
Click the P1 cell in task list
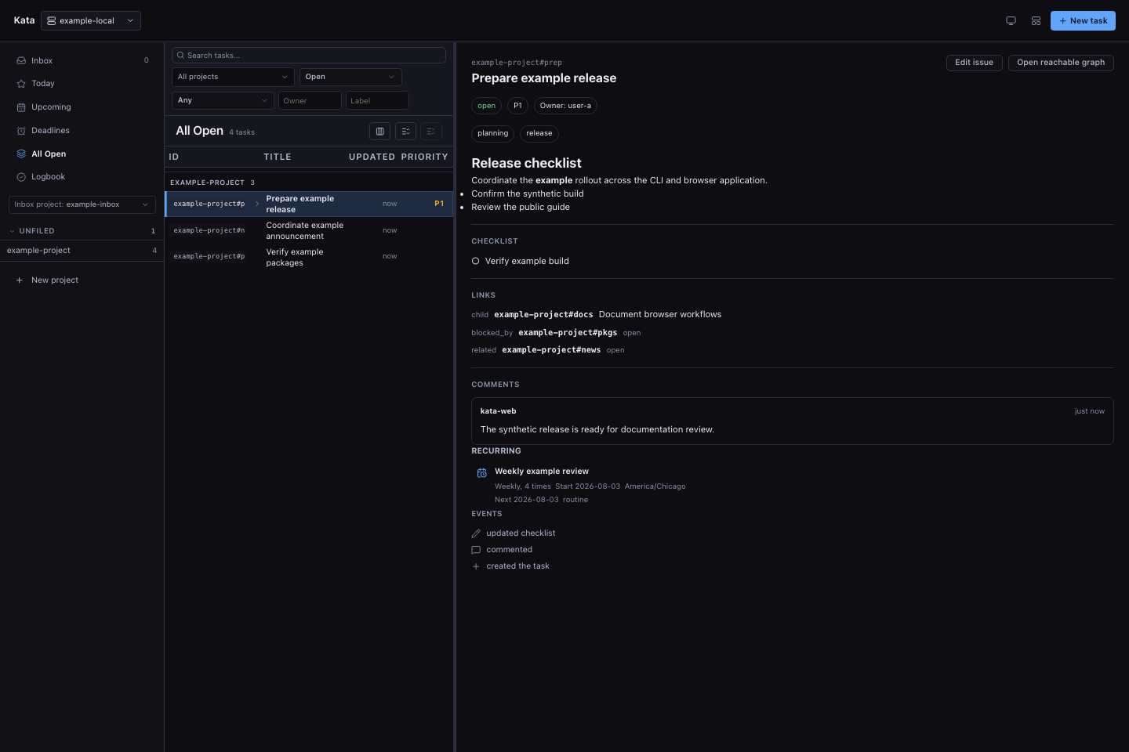click(439, 204)
